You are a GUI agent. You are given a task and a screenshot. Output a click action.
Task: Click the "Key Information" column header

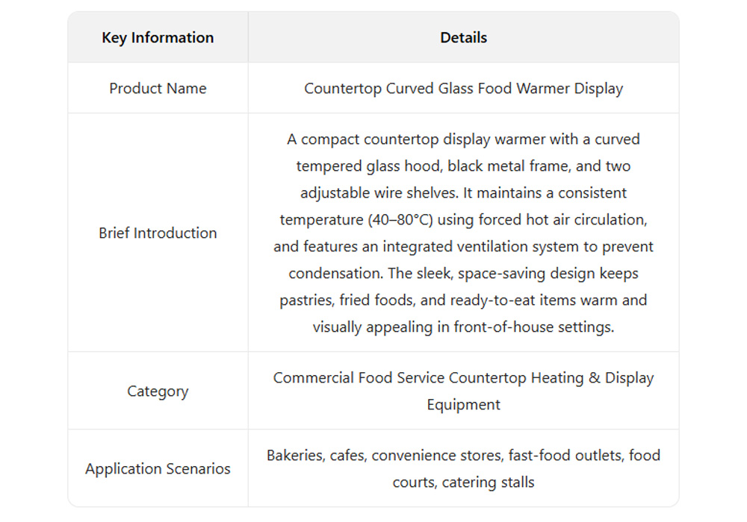158,37
